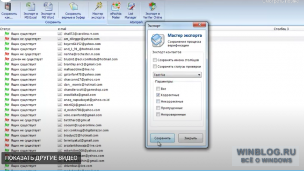Enable 'Сохранять статусы проверки' checkbox

(155, 67)
